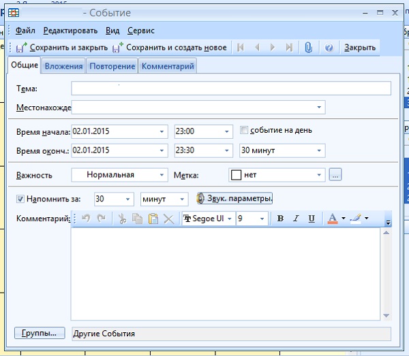Toggle italic formatting
This screenshot has width=409, height=356.
296,219
